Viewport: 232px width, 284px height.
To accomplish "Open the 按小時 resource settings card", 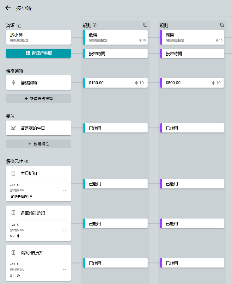I will click(38, 37).
